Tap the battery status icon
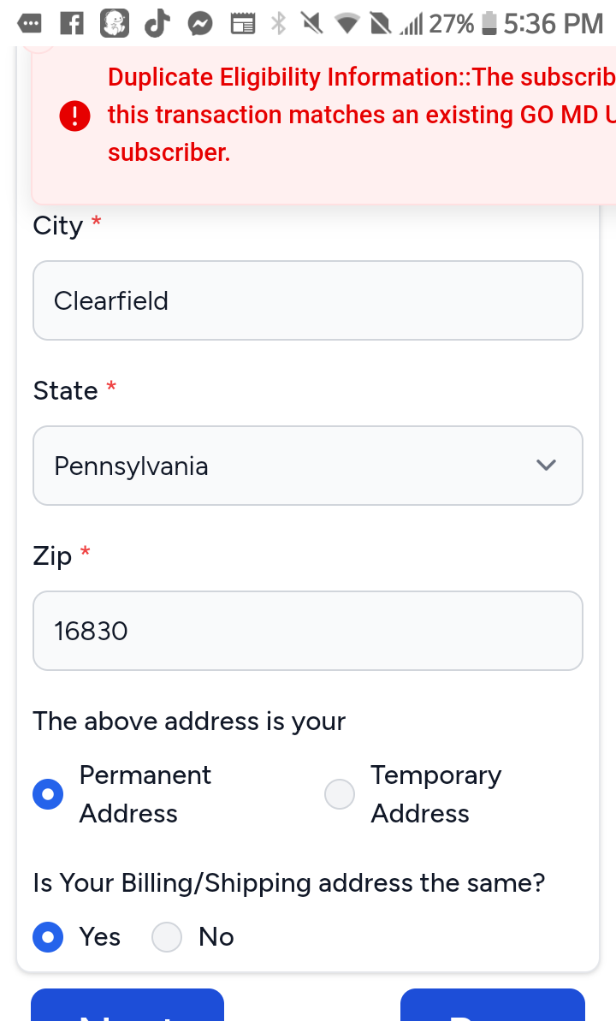 tap(489, 23)
